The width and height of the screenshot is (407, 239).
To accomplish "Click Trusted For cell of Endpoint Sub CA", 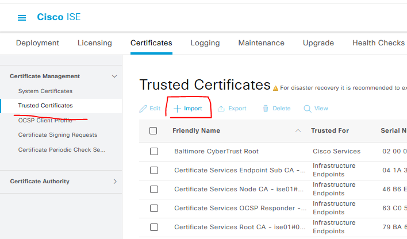I will 334,170.
